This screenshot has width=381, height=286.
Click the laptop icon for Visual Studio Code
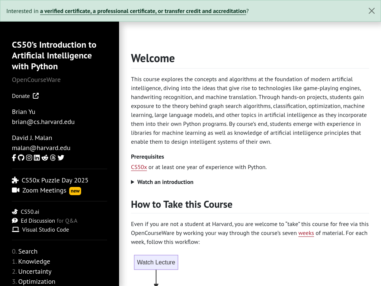16,229
